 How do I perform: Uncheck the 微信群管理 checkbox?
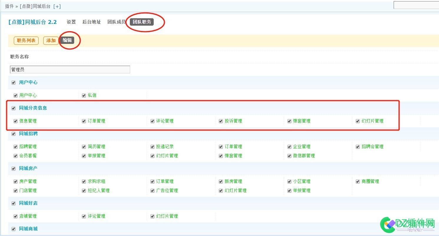pos(289,156)
